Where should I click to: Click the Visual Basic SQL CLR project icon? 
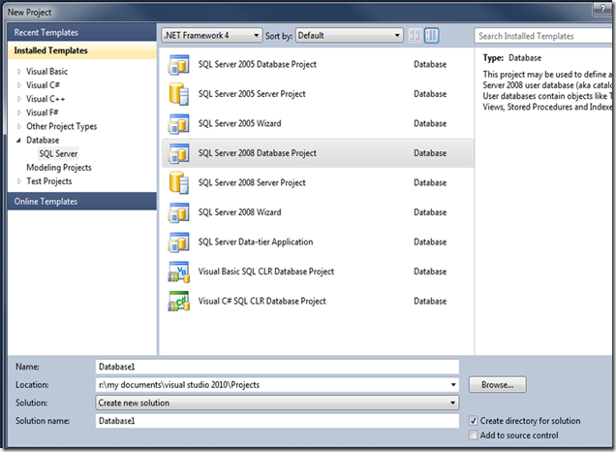[x=179, y=272]
